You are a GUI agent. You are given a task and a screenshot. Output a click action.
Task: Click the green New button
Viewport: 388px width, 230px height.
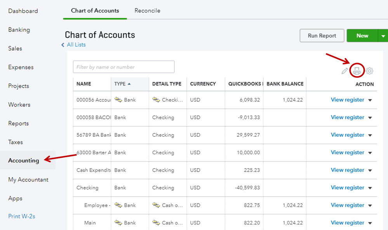point(362,36)
